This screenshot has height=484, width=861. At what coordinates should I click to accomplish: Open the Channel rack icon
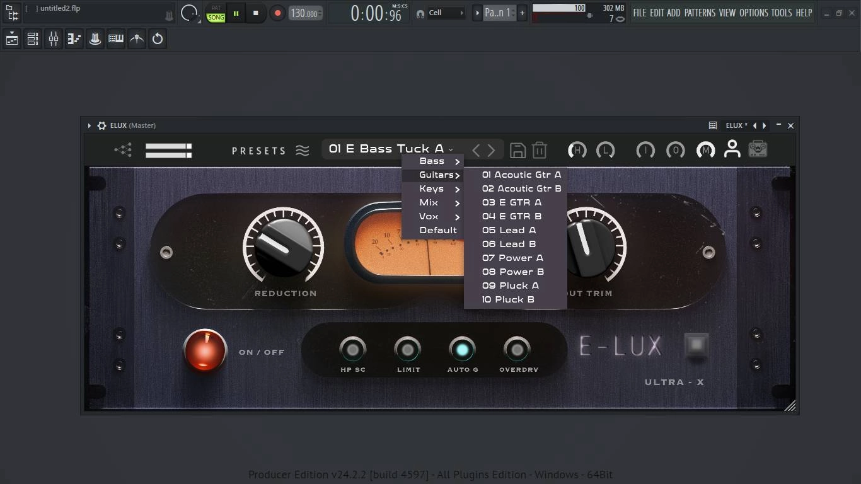click(x=33, y=39)
